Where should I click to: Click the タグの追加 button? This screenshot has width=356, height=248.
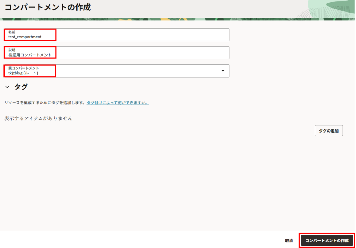click(x=329, y=130)
